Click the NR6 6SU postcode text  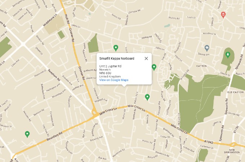(106, 73)
